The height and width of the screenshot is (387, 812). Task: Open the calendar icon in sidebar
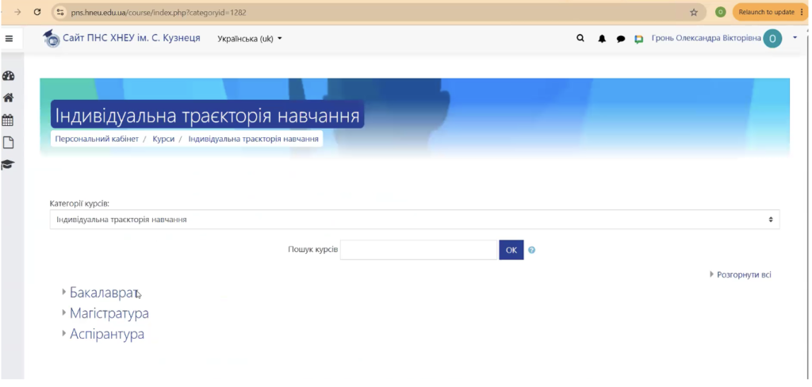pos(8,121)
